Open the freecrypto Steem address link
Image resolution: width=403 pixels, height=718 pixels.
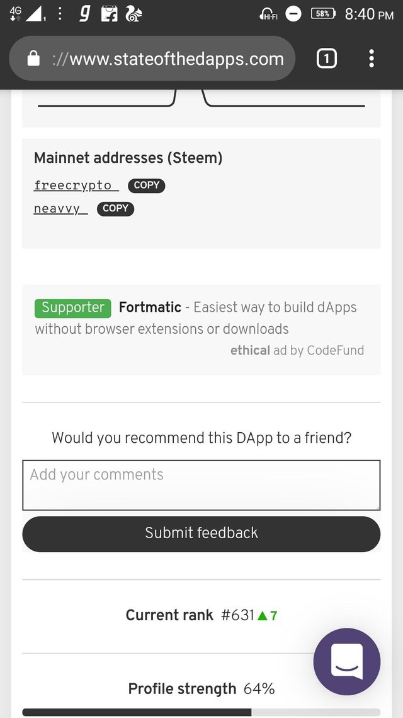[x=76, y=185]
